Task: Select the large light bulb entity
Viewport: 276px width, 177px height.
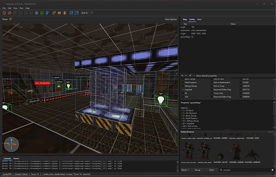Action: pyautogui.click(x=161, y=101)
